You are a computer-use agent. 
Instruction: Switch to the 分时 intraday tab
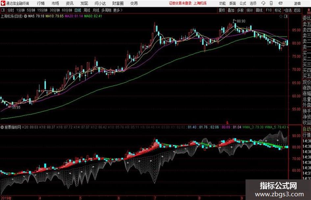[11, 10]
